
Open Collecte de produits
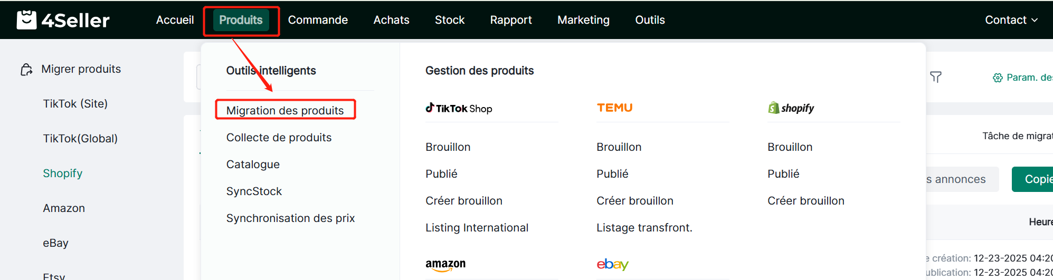[x=279, y=138]
